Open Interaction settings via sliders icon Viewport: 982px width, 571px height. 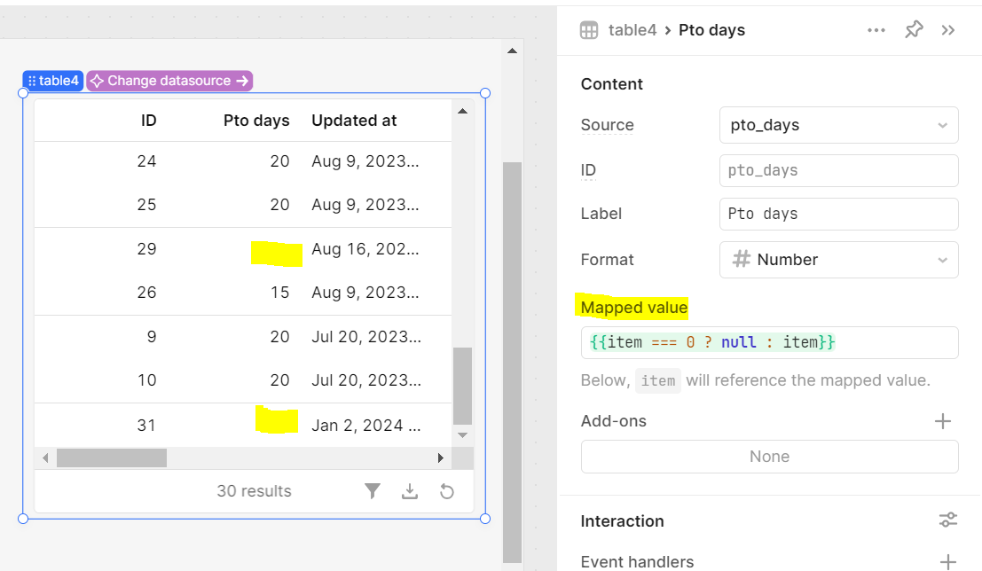[x=947, y=520]
